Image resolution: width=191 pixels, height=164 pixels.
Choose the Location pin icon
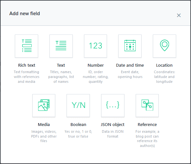[164, 46]
